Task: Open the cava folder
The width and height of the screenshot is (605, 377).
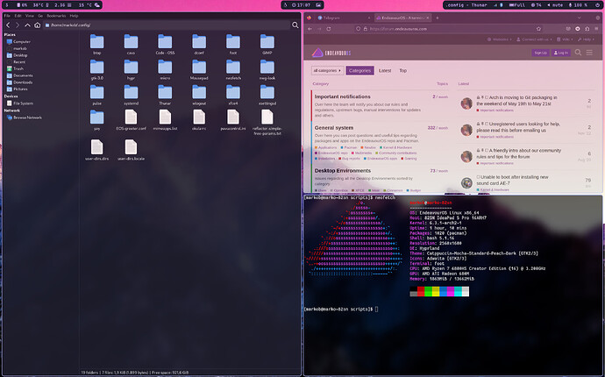Action: pos(131,45)
